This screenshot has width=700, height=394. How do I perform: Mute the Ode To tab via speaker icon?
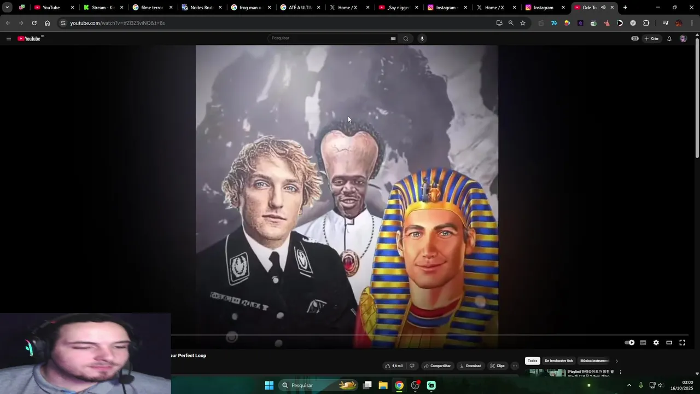(603, 8)
